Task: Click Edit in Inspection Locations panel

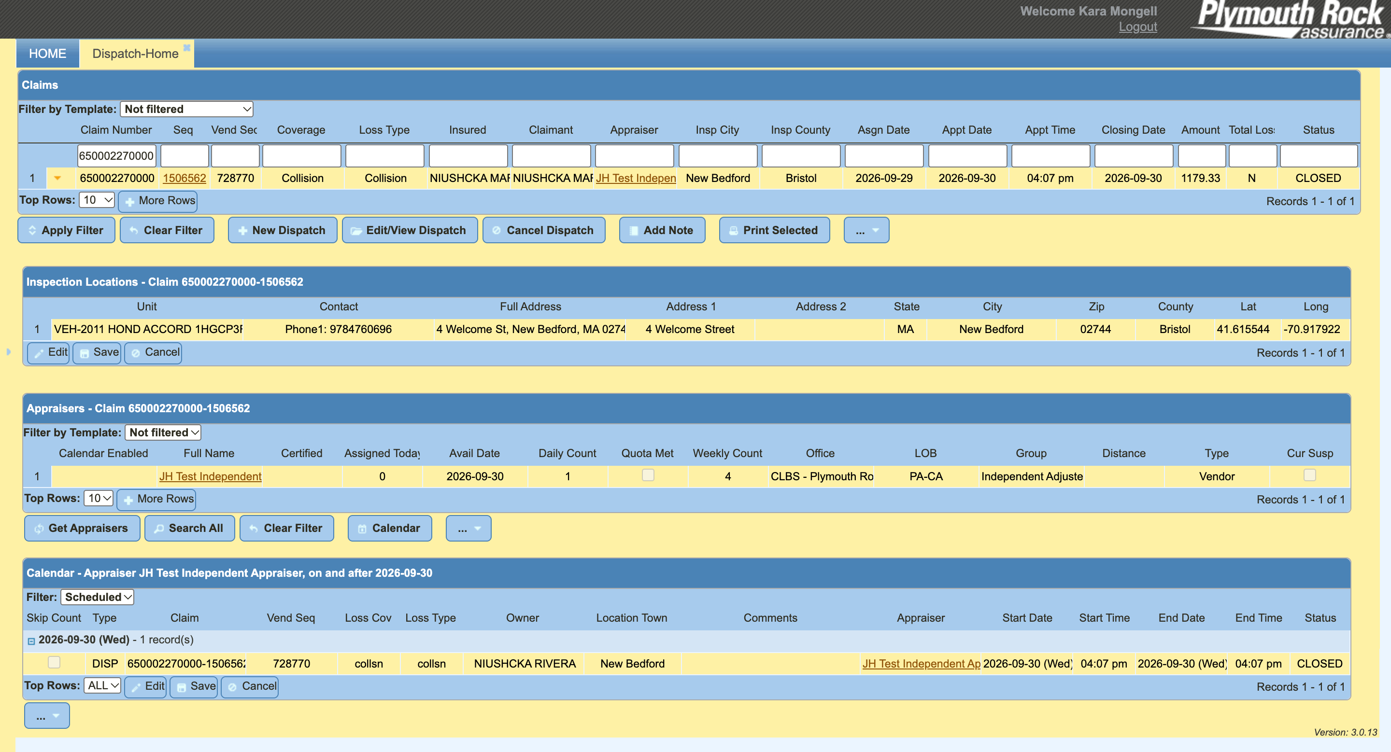Action: 49,353
